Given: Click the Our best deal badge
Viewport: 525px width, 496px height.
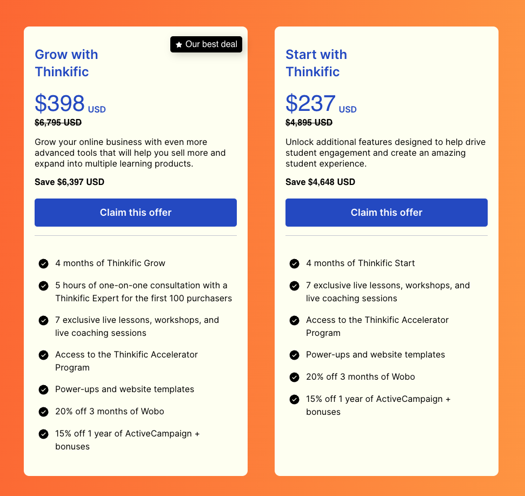Looking at the screenshot, I should 206,44.
